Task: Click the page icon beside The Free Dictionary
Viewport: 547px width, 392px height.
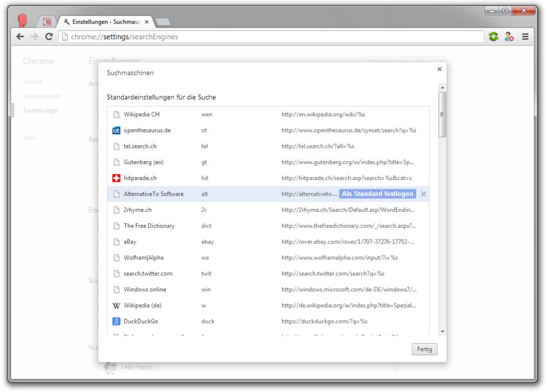Action: 116,226
